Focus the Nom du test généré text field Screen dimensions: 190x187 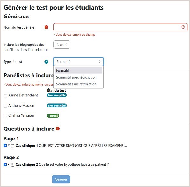[x=120, y=27]
